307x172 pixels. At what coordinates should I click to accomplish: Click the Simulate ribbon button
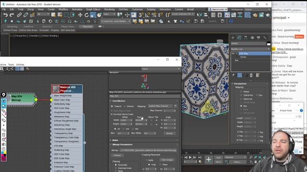pyautogui.click(x=44, y=31)
